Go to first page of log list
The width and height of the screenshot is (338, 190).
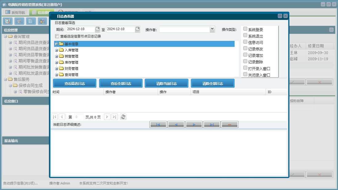tap(54, 117)
